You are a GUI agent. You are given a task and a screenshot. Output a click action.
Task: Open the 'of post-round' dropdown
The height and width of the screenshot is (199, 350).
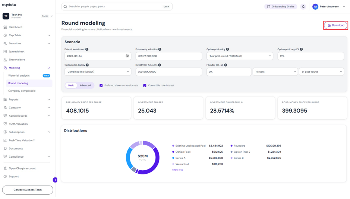pyautogui.click(x=321, y=72)
